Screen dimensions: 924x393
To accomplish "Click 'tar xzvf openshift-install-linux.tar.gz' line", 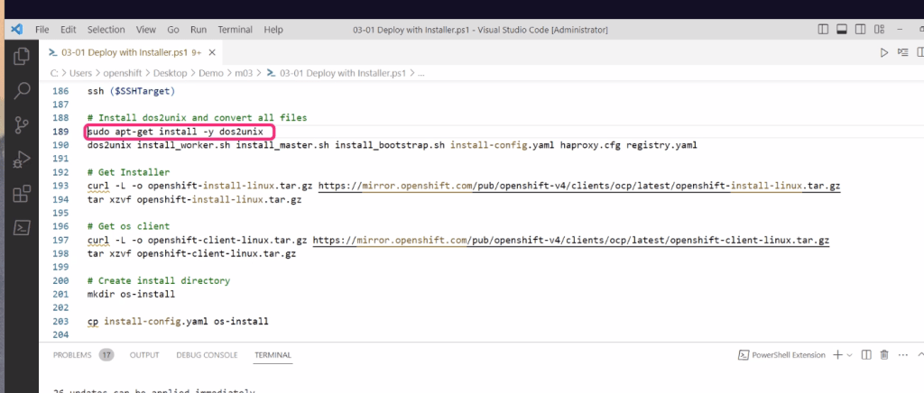I will [x=194, y=199].
